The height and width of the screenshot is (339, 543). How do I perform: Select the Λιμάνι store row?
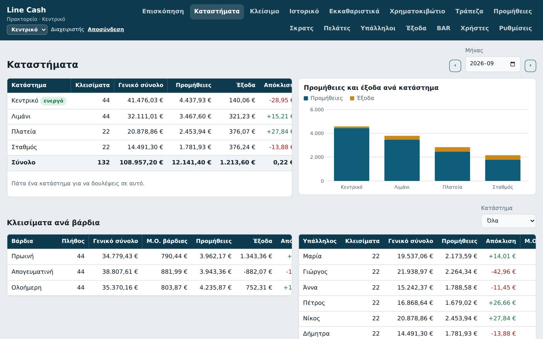coord(149,116)
